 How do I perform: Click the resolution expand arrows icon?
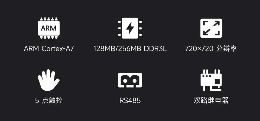(211, 28)
